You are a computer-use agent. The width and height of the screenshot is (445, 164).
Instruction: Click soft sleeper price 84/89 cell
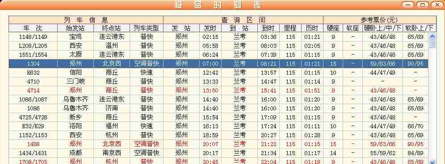click(x=416, y=153)
